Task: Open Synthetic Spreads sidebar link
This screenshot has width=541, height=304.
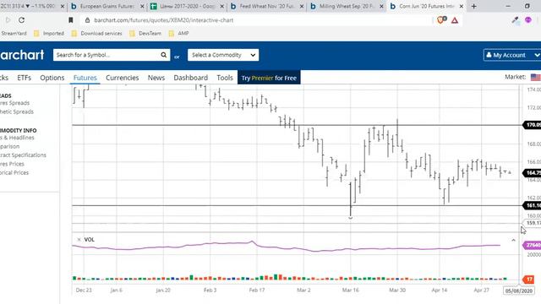Action: pos(17,111)
